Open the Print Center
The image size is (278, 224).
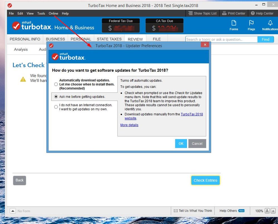click(x=233, y=13)
